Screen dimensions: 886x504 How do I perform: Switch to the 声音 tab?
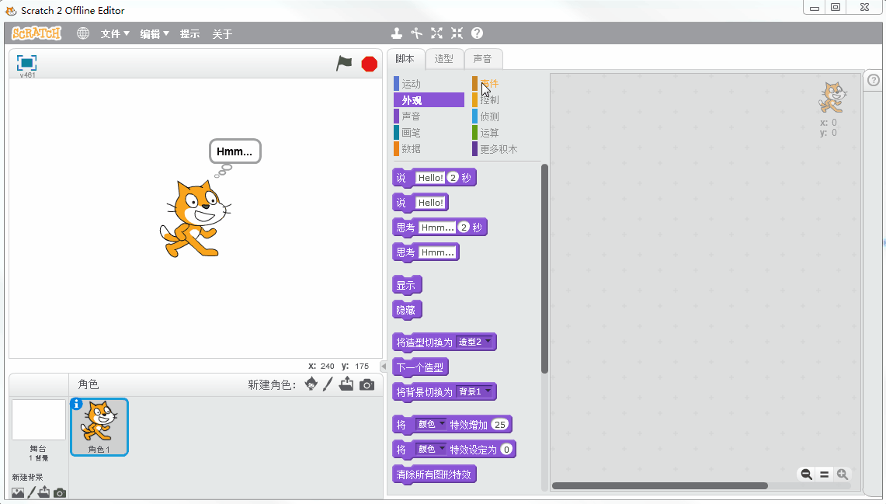482,59
